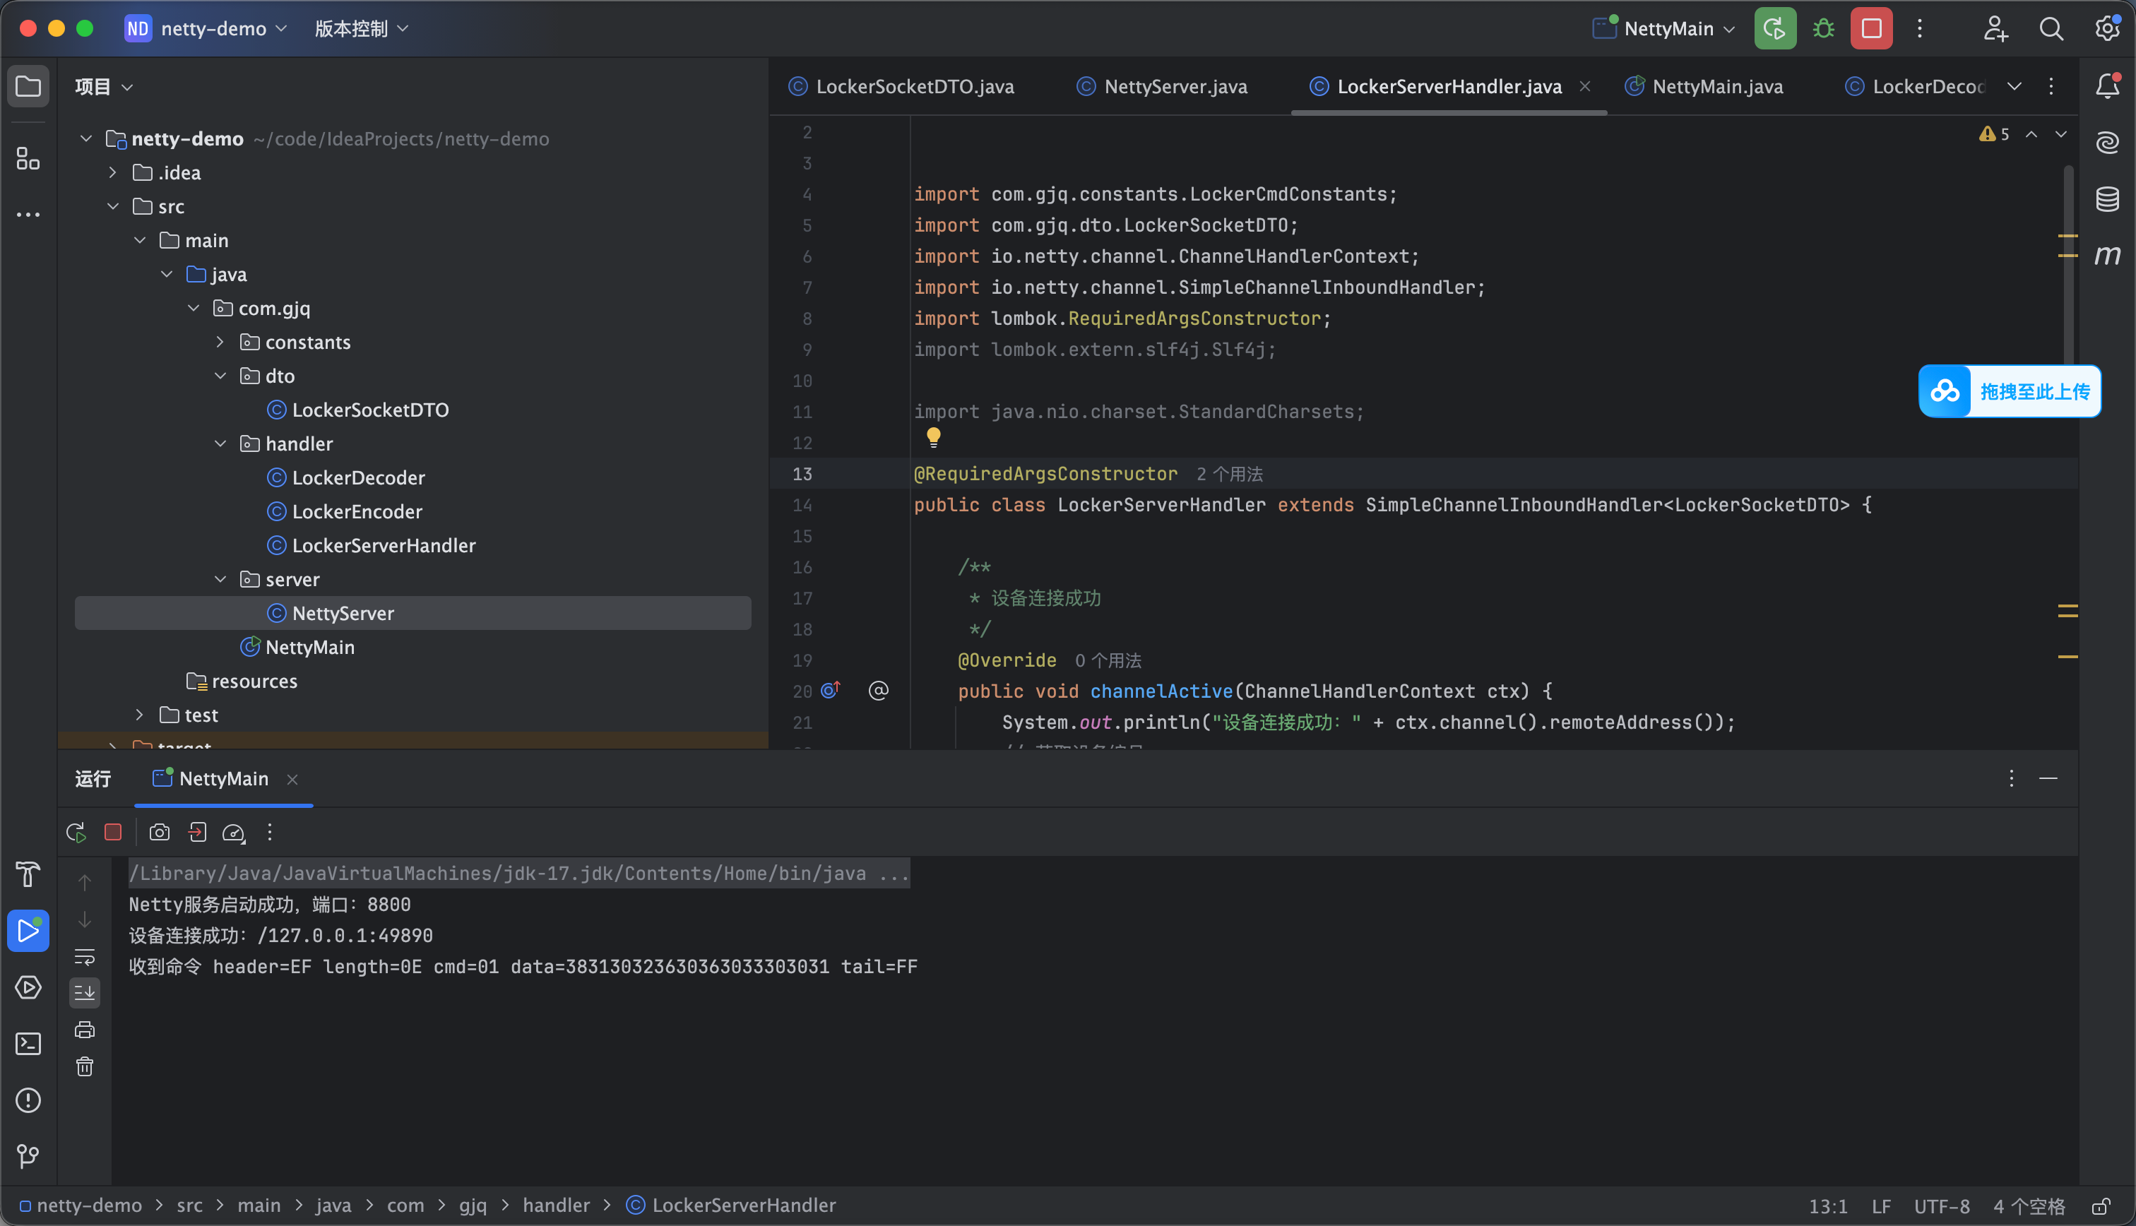Screen dimensions: 2136x1226
Task: Open the 版本控制 dropdown menu
Action: click(361, 29)
